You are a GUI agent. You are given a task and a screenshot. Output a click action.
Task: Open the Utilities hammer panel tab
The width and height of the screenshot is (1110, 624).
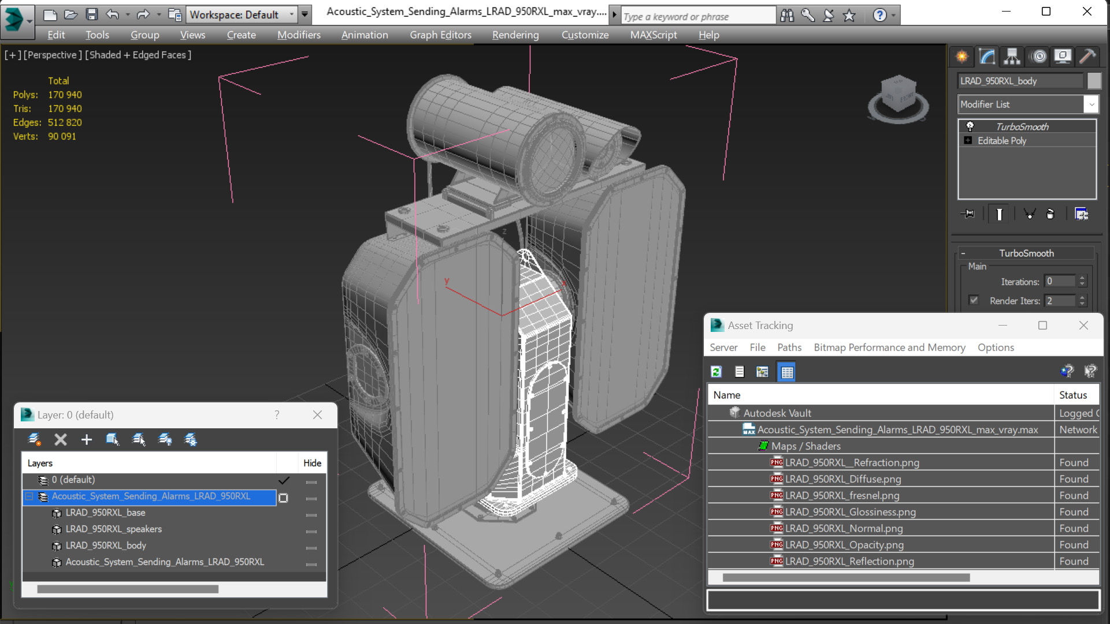pyautogui.click(x=1087, y=56)
